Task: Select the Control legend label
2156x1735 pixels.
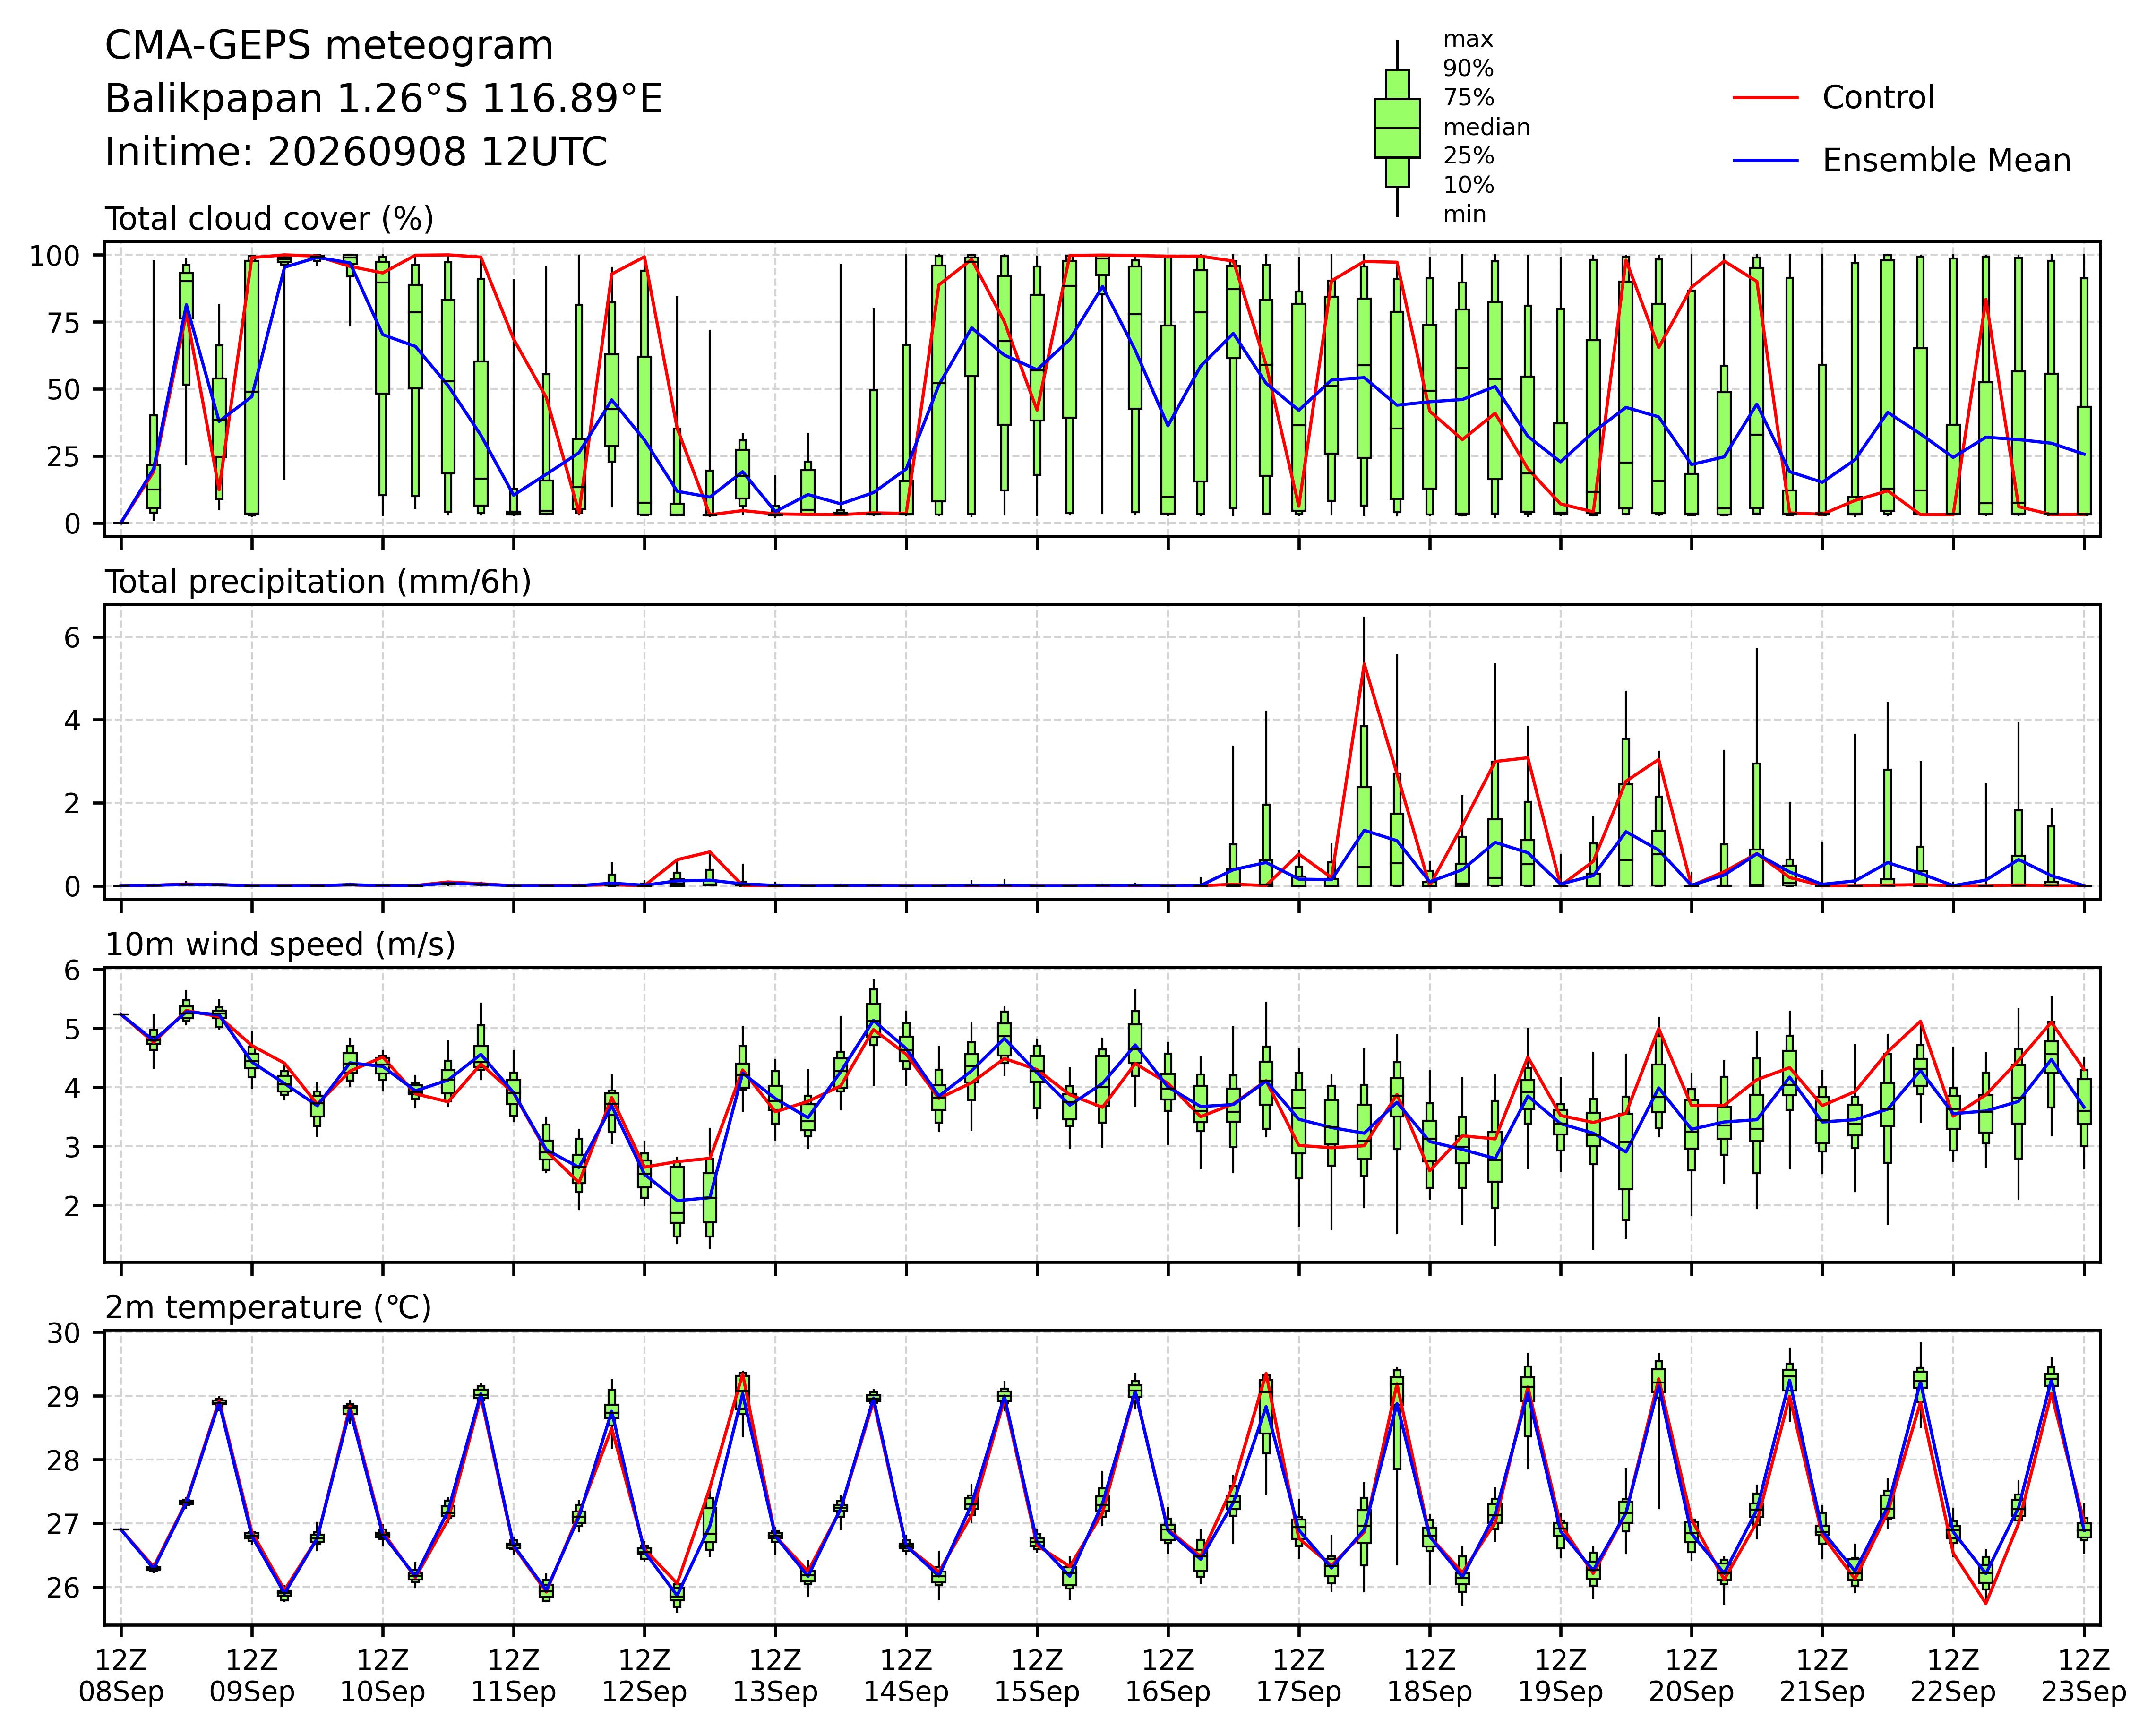Action: pos(1878,98)
